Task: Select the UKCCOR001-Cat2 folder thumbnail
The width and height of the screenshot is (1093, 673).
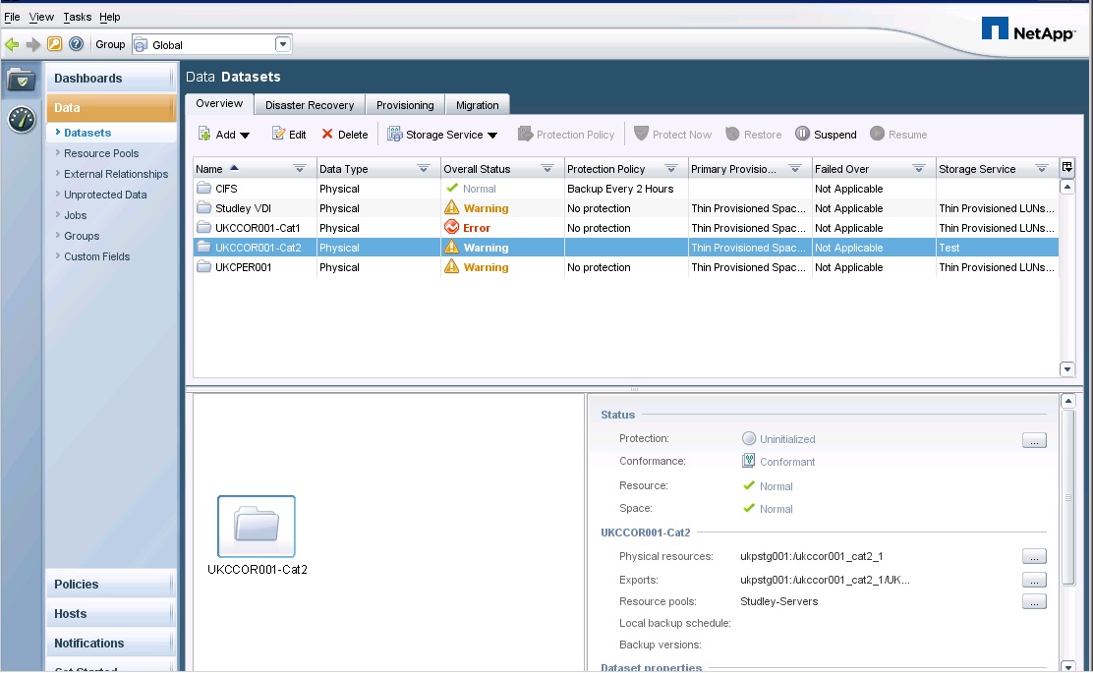Action: (256, 527)
